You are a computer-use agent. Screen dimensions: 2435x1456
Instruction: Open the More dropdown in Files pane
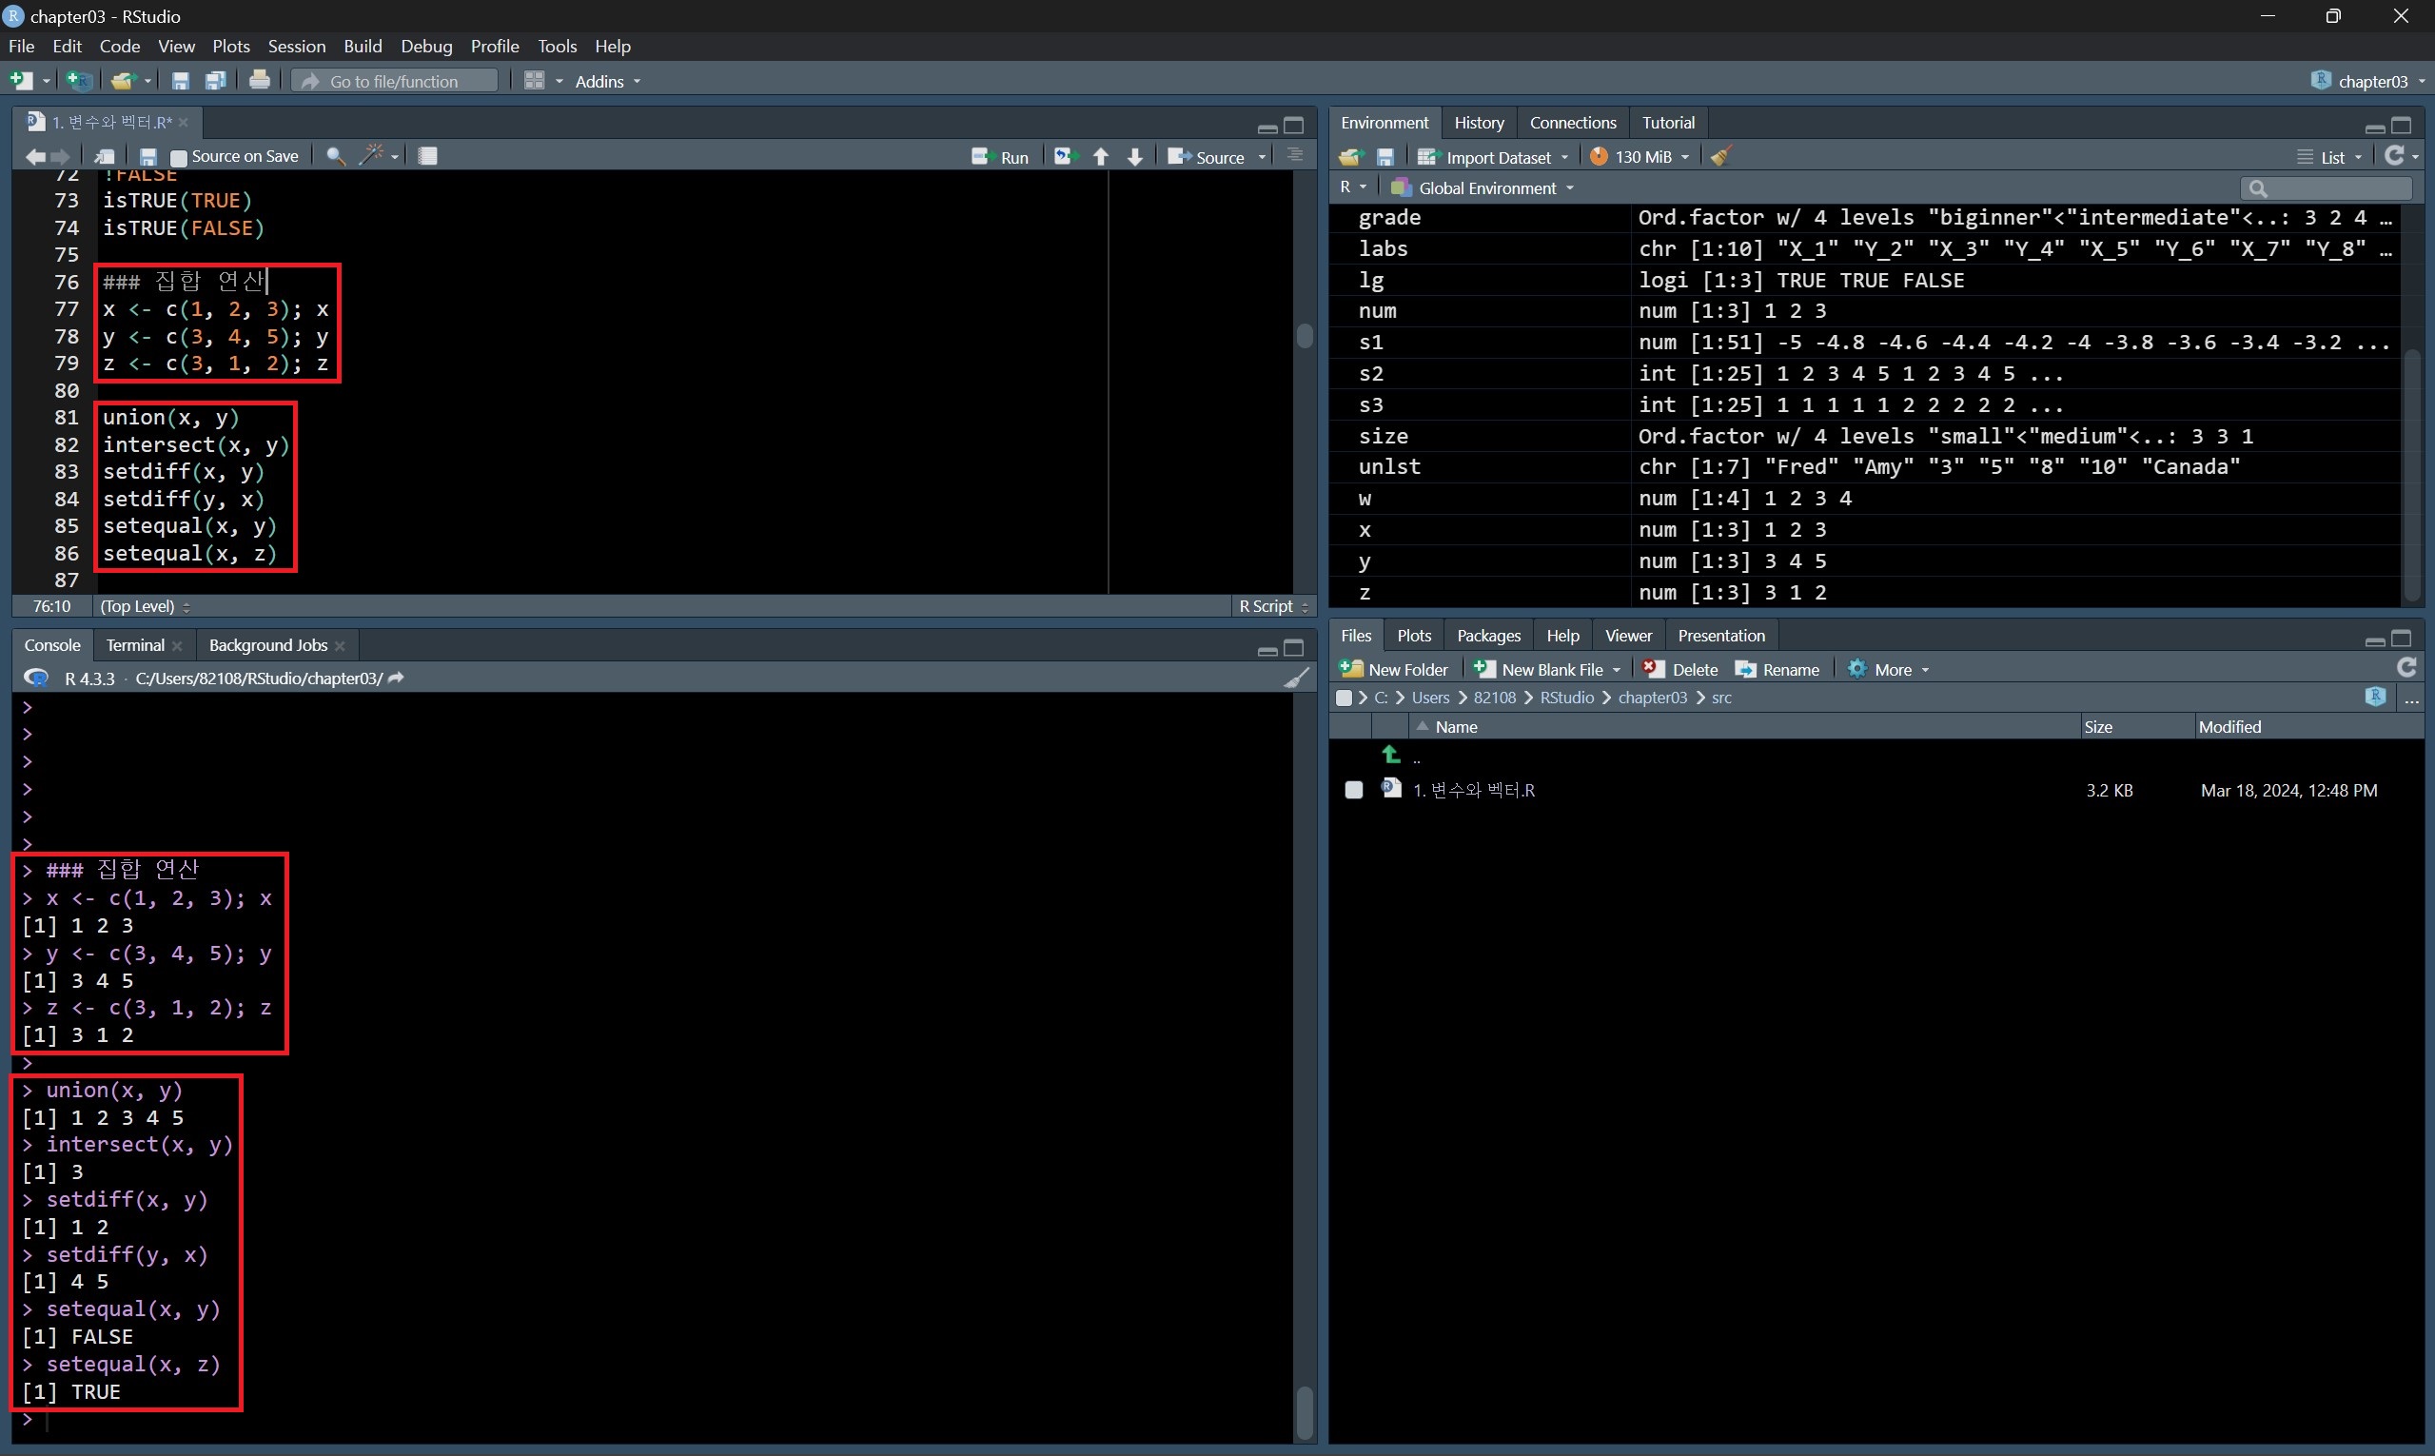pos(1890,669)
